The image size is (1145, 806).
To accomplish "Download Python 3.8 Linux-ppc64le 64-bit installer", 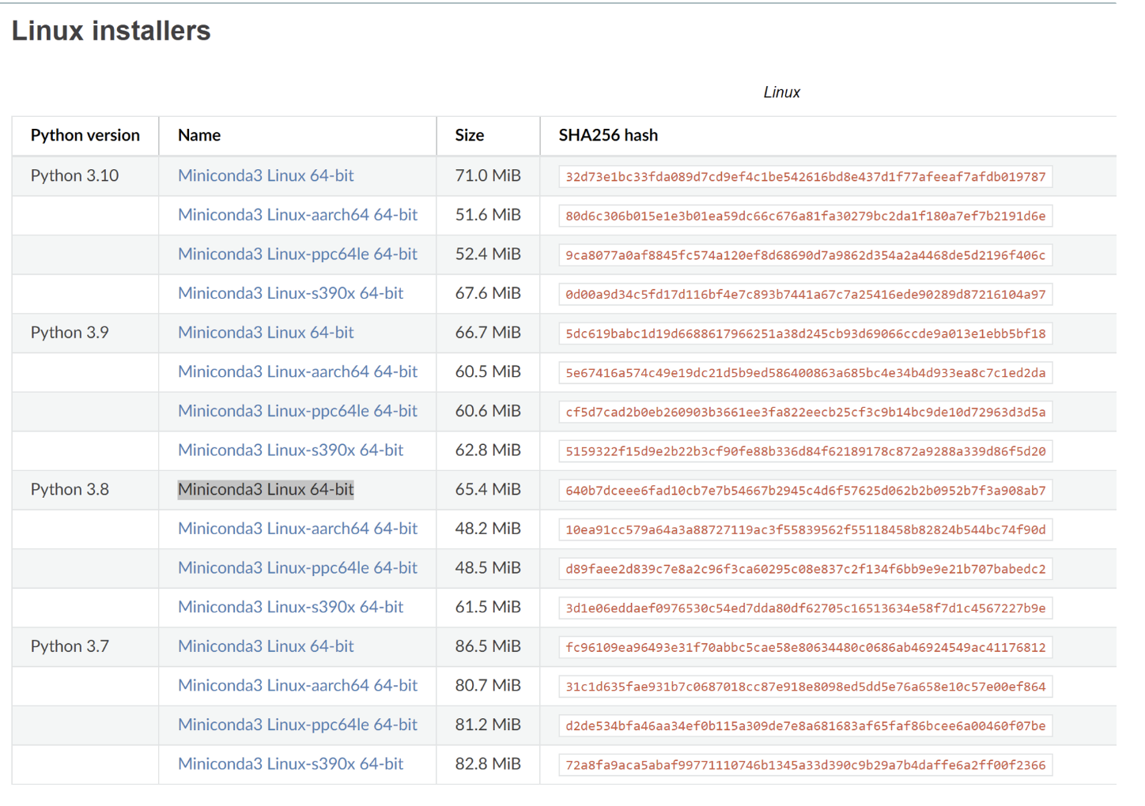I will [297, 568].
